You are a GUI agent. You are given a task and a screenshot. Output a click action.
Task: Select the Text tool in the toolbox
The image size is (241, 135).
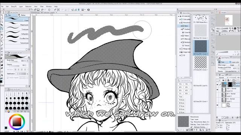pyautogui.click(x=2, y=75)
